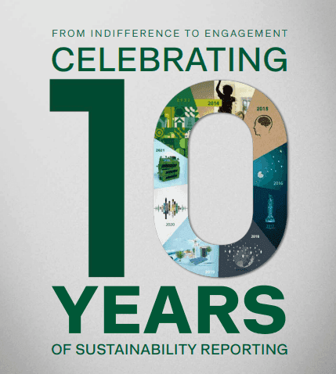This screenshot has width=336, height=374.
Task: Select the green geometric pattern segment
Action: [175, 121]
